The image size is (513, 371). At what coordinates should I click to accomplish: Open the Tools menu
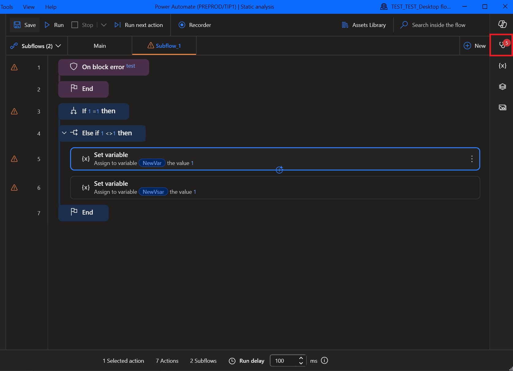pos(7,7)
